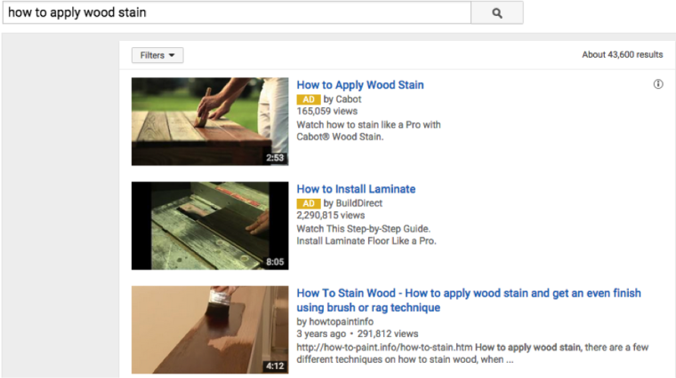
Task: Click the info icon beside Cabot ad
Action: click(x=658, y=84)
